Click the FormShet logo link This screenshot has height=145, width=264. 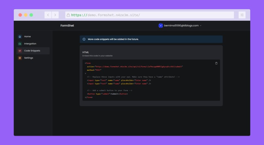coord(67,26)
